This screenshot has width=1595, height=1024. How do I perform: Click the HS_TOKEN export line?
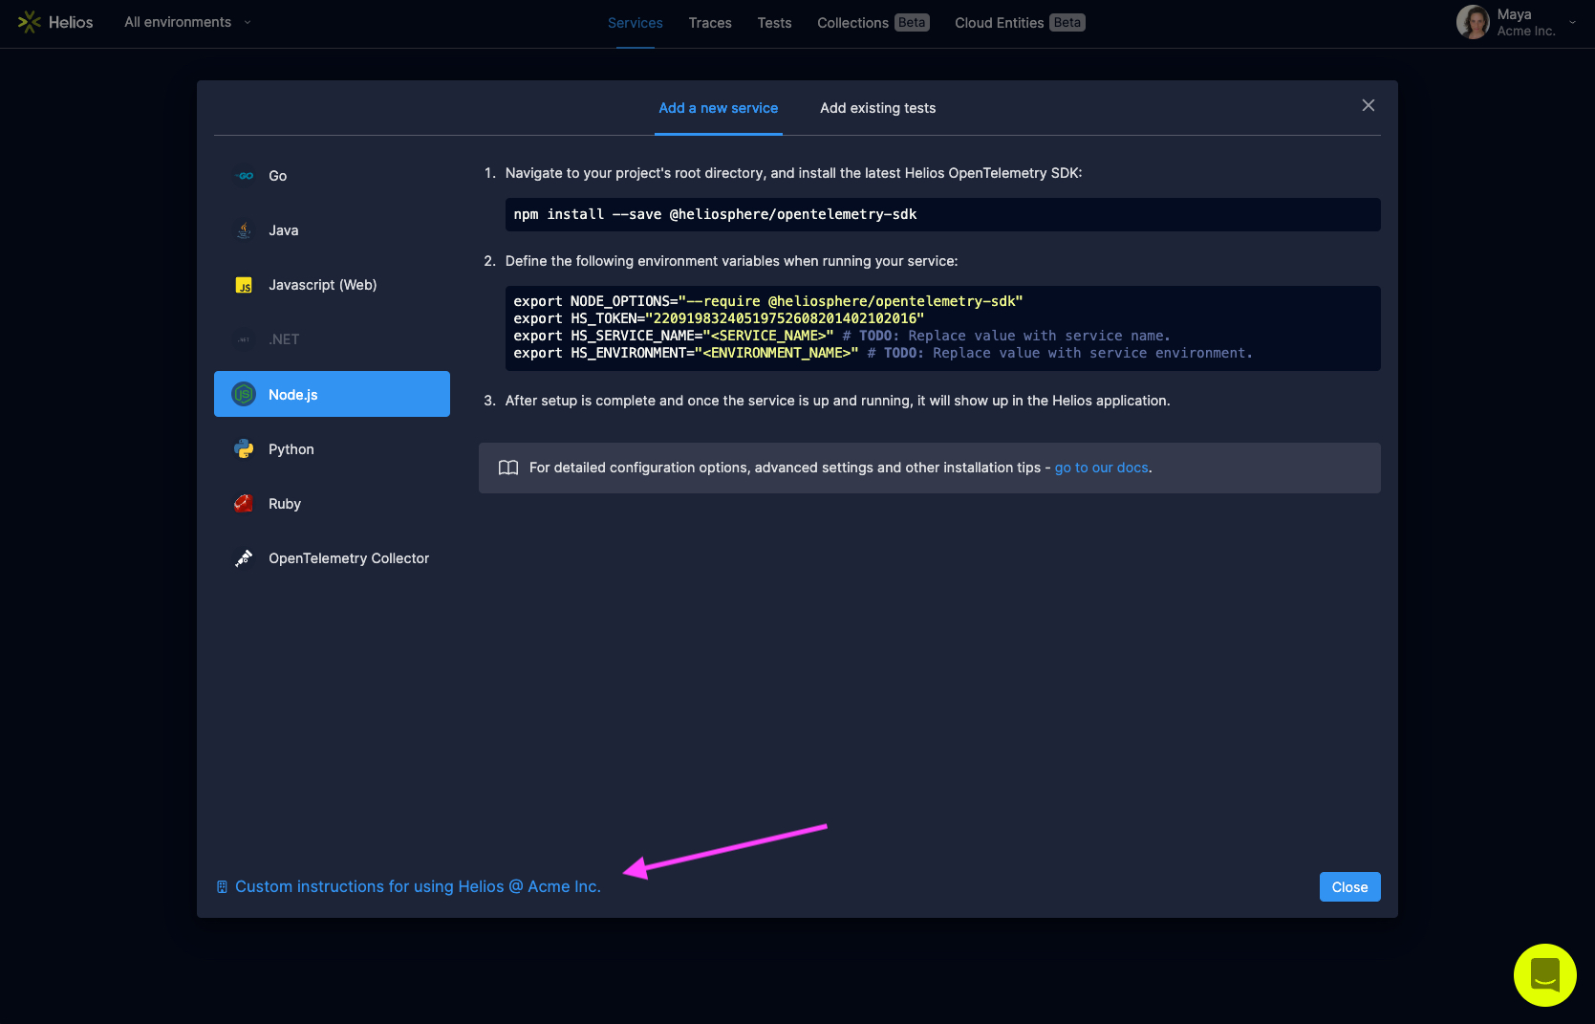[719, 318]
